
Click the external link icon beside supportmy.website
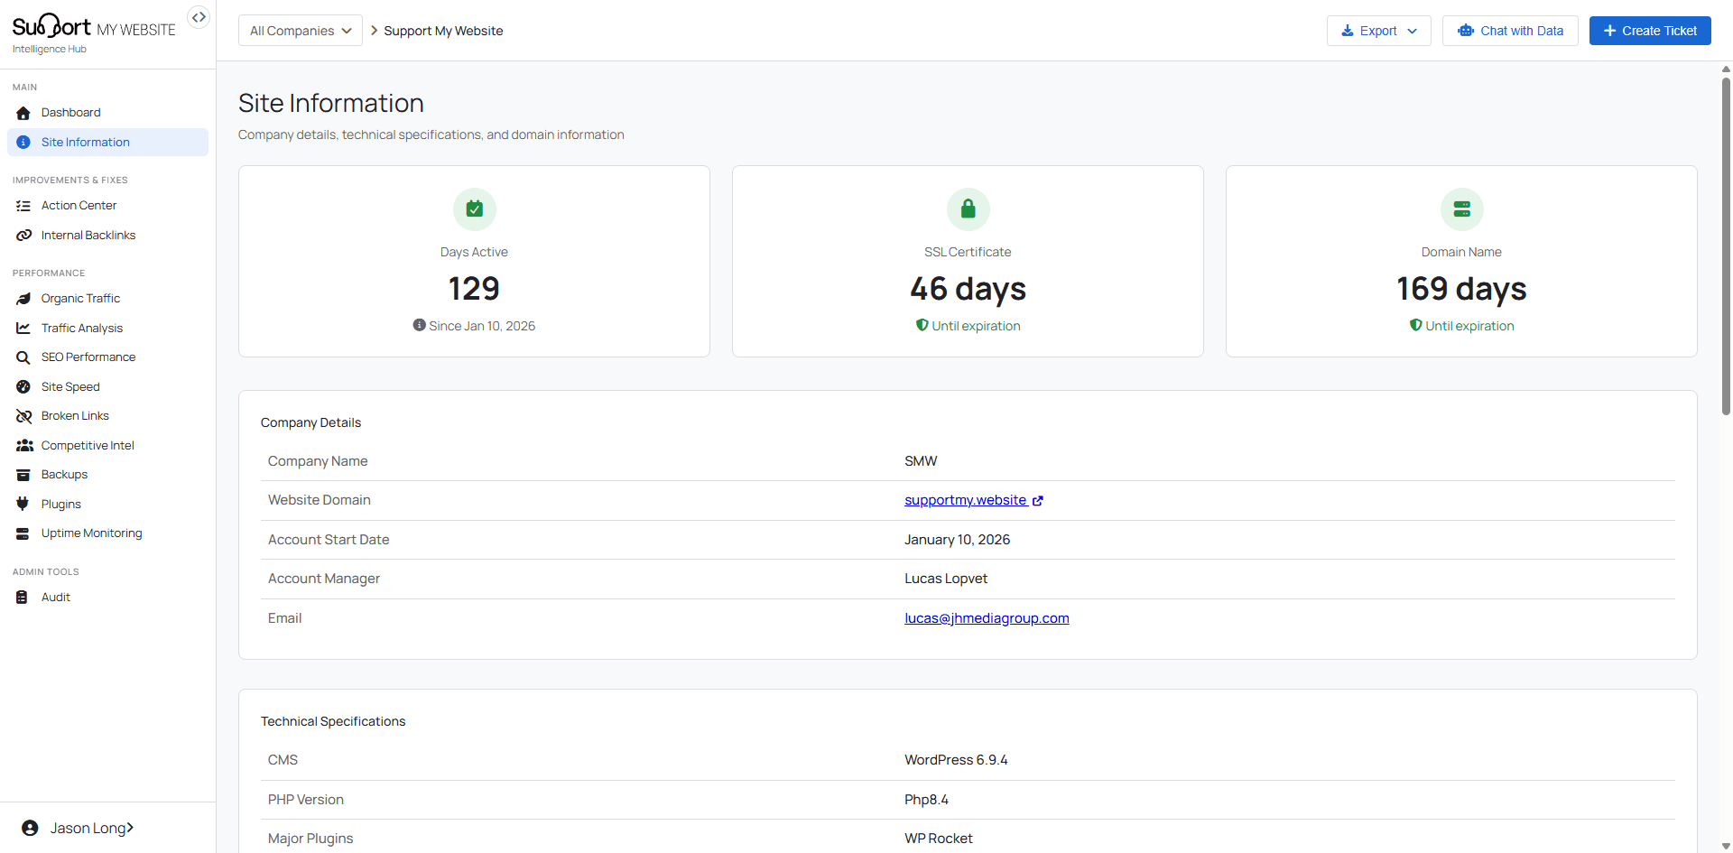[1038, 501]
